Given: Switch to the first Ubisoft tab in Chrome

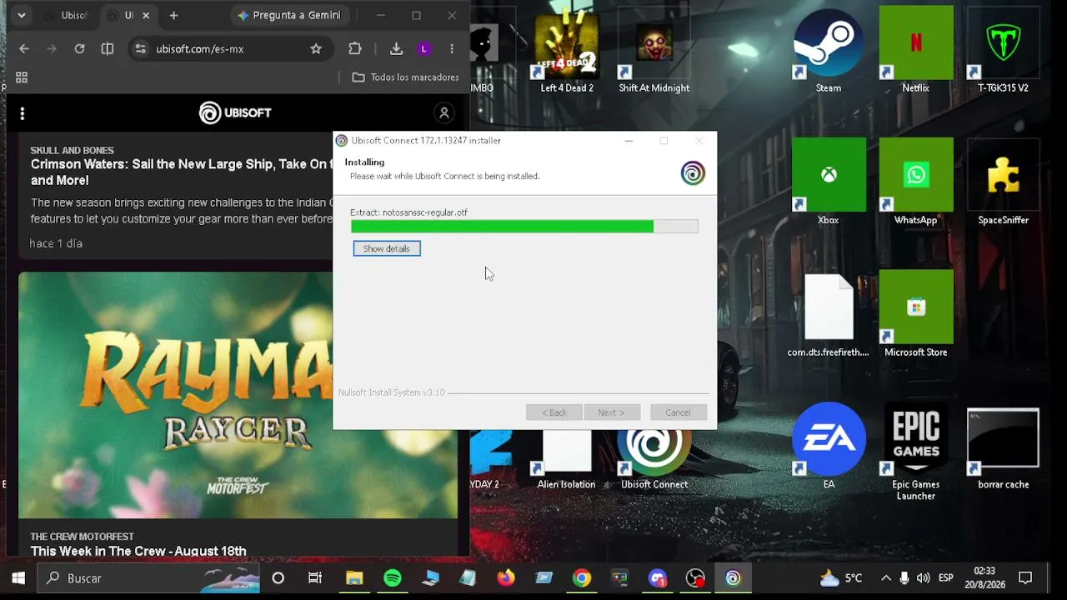Looking at the screenshot, I should (66, 15).
